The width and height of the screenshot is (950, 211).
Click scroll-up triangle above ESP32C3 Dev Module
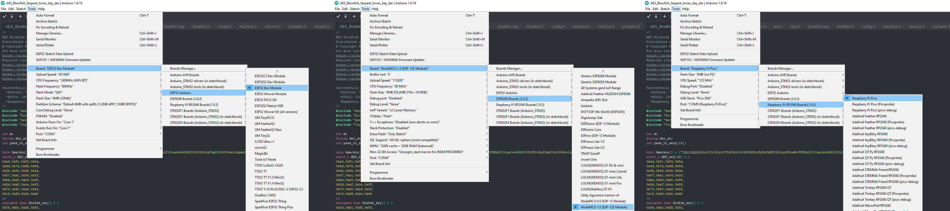pos(277,71)
